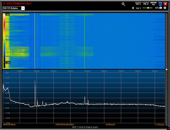Click the SPAN 95.99kHz readout
Image resolution: width=170 pixels, height=130 pixels.
pyautogui.click(x=9, y=125)
